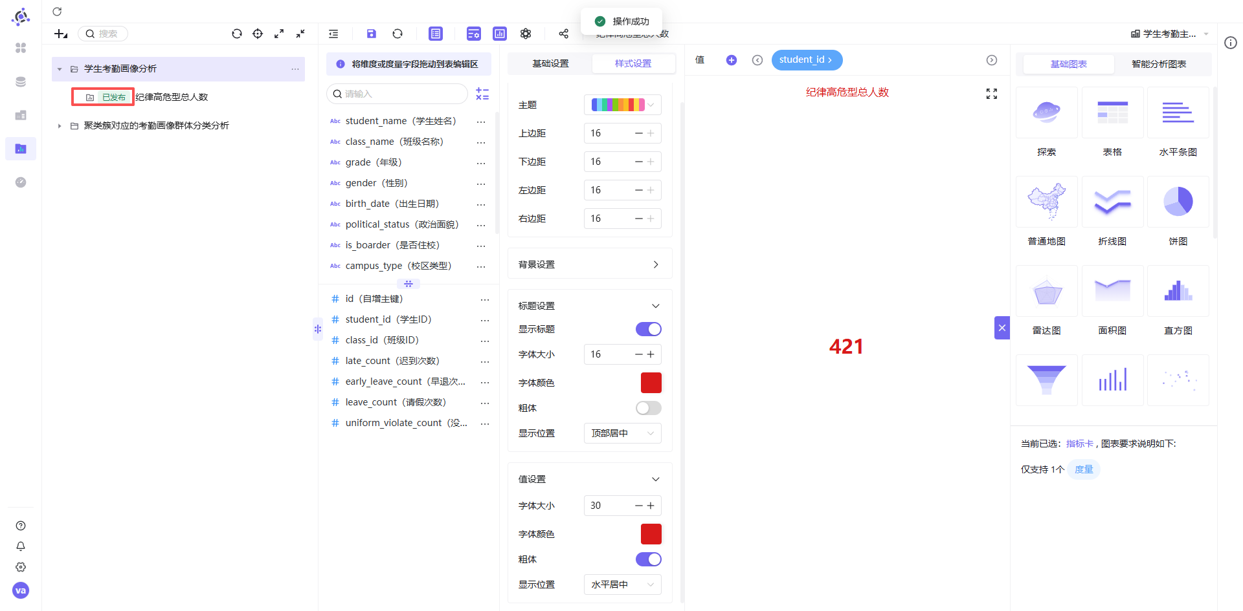Open the 顶部居中 position dropdown
The image size is (1243, 611).
point(623,433)
